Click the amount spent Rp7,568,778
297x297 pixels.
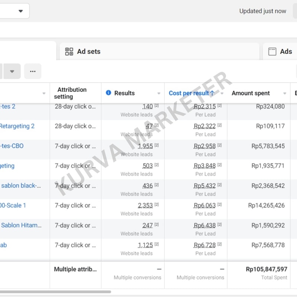pos(268,245)
